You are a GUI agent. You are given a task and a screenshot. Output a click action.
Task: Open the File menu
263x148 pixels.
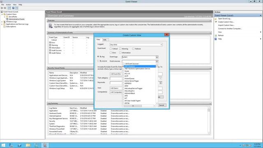(x=2, y=5)
